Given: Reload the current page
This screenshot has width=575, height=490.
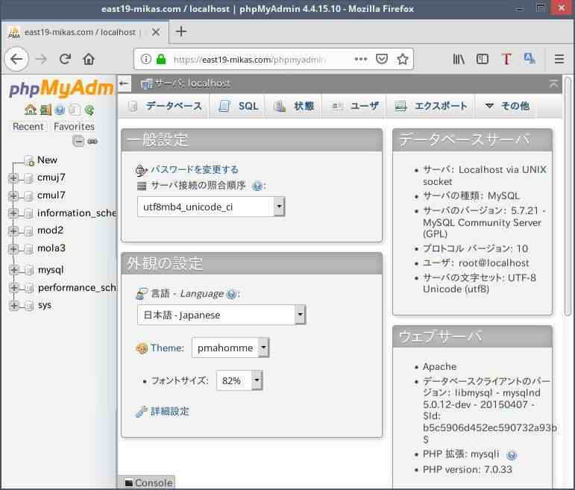Looking at the screenshot, I should (x=66, y=59).
